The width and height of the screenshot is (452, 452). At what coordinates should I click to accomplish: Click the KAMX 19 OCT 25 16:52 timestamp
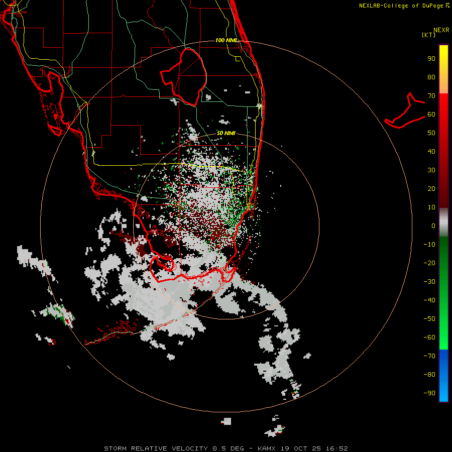pyautogui.click(x=303, y=448)
